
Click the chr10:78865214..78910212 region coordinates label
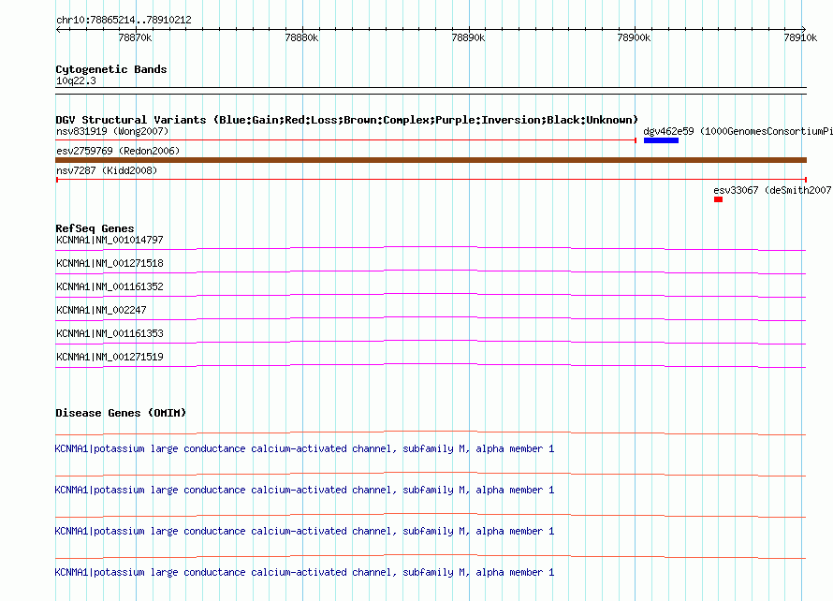click(124, 20)
